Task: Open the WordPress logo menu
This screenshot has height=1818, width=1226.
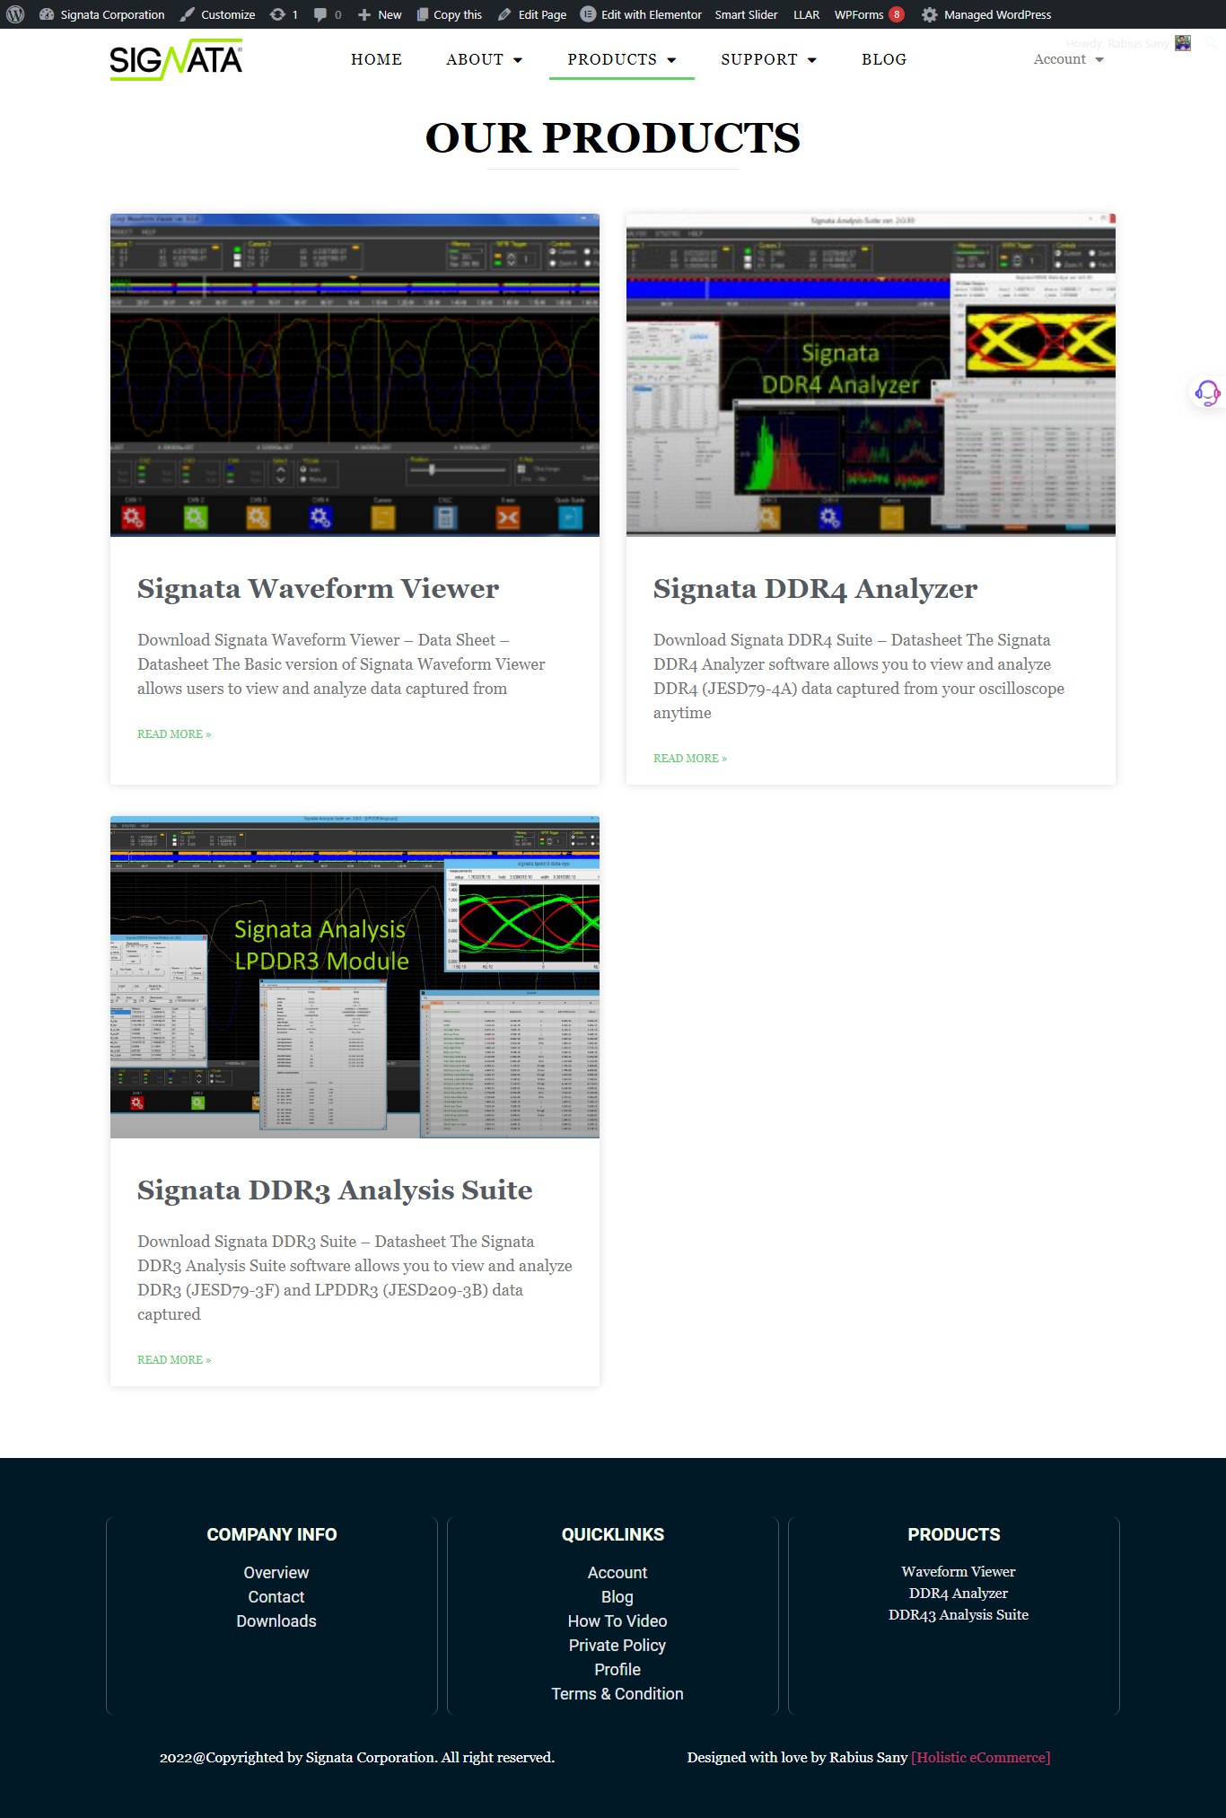Action: [x=15, y=14]
